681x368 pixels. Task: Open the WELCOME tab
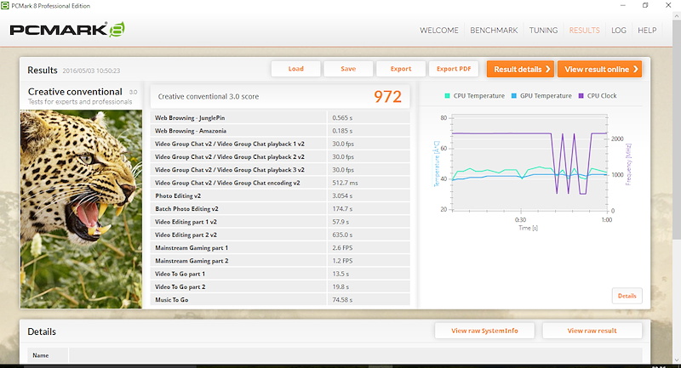click(x=438, y=31)
